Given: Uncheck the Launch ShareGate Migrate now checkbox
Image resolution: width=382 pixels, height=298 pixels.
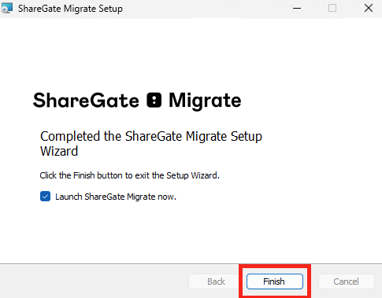Looking at the screenshot, I should coord(45,197).
